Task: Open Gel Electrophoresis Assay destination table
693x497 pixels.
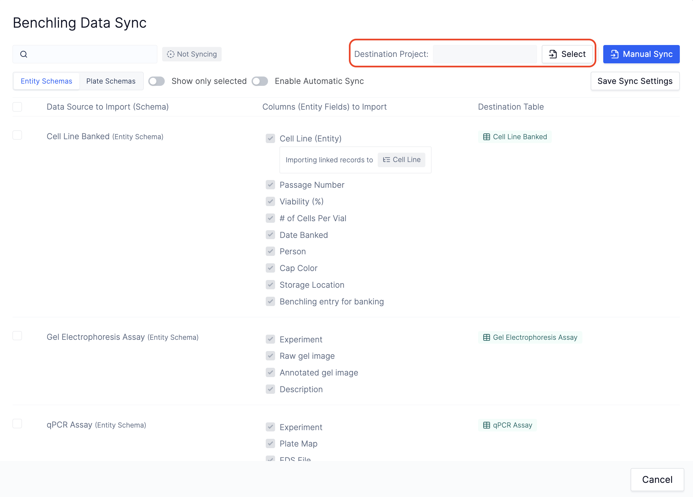Action: 530,337
